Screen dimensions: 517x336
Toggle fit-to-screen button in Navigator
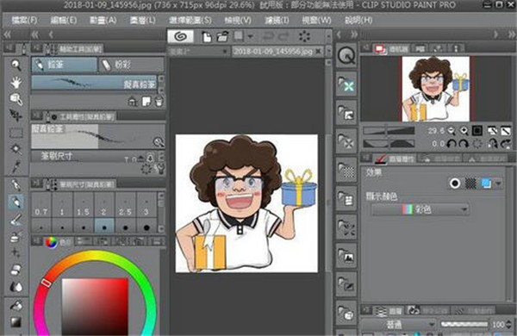(477, 131)
